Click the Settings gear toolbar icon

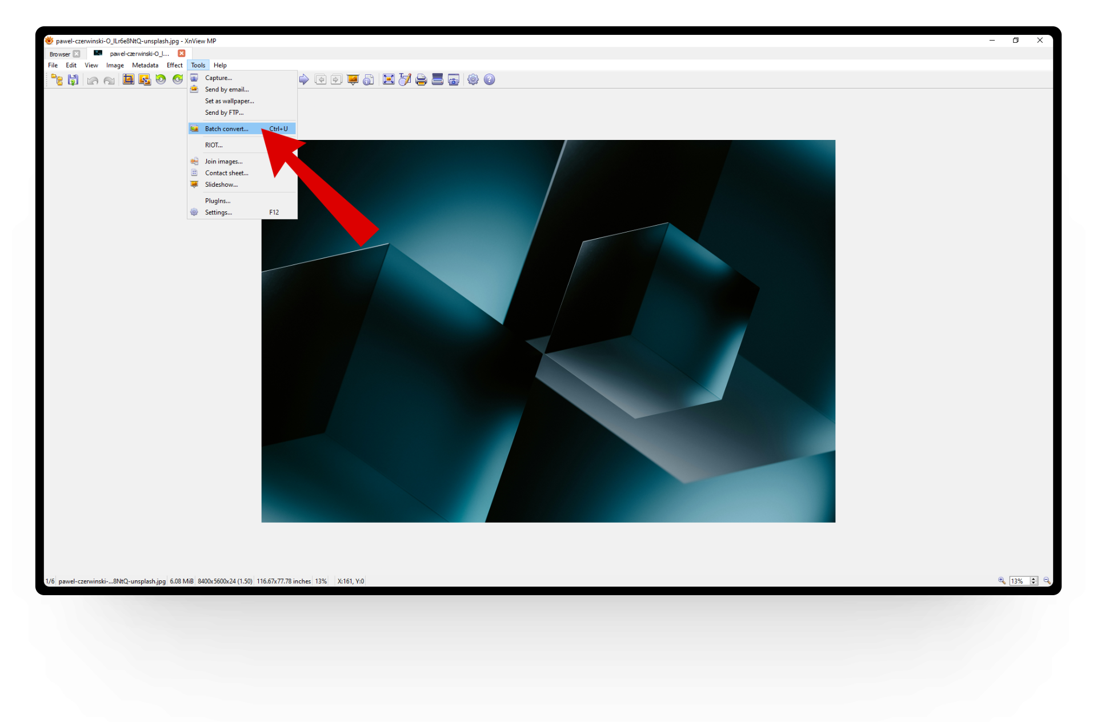coord(473,80)
